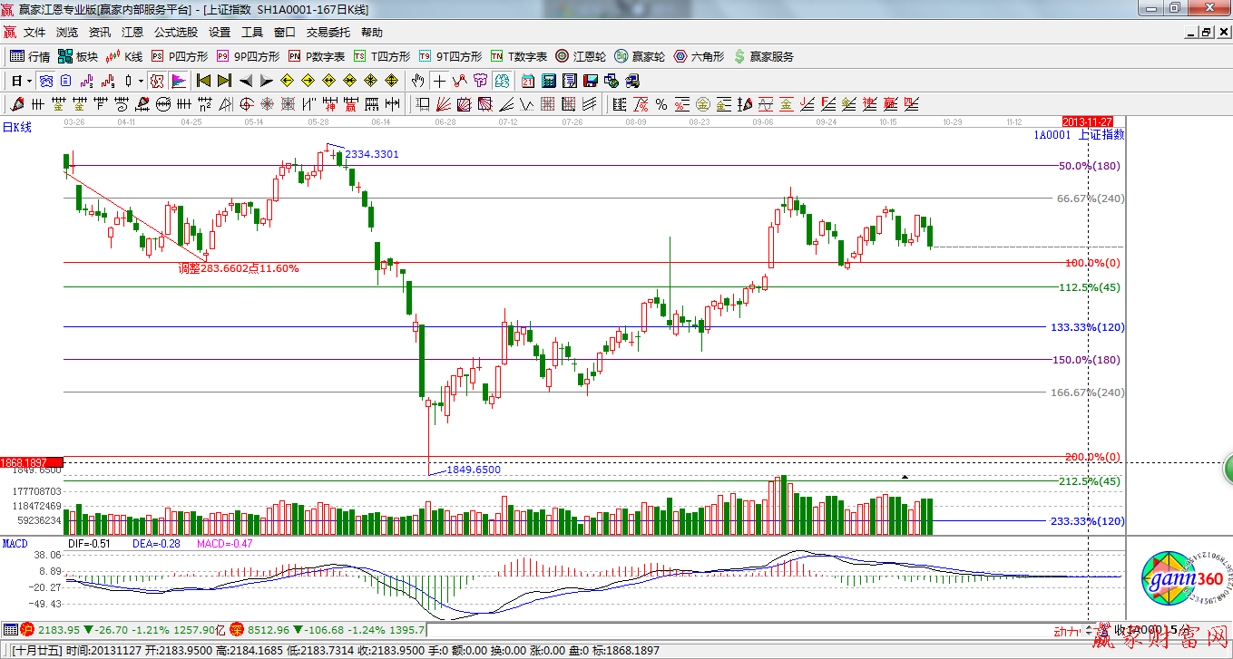The image size is (1233, 659).
Task: Toggle the hand pan tool
Action: point(417,81)
